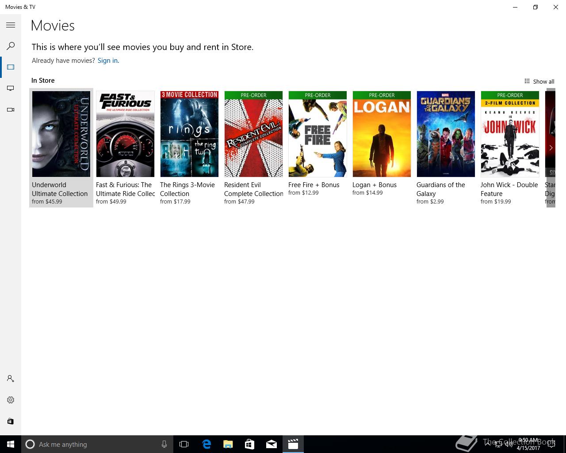Click the 'from $49.99' price
The height and width of the screenshot is (453, 566).
click(x=111, y=202)
